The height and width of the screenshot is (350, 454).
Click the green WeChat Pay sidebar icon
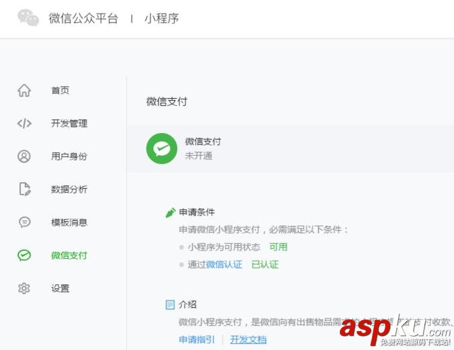24,255
